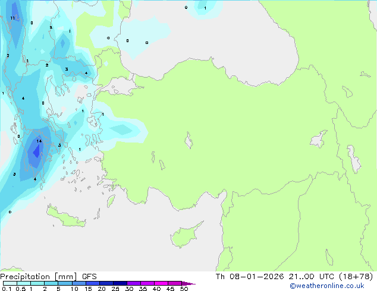Pick the palest cyan legend swatch starting at 0.1
Screen dimensions: 377x291
[x=10, y=283]
